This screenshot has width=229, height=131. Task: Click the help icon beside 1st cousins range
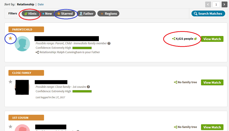(88, 87)
